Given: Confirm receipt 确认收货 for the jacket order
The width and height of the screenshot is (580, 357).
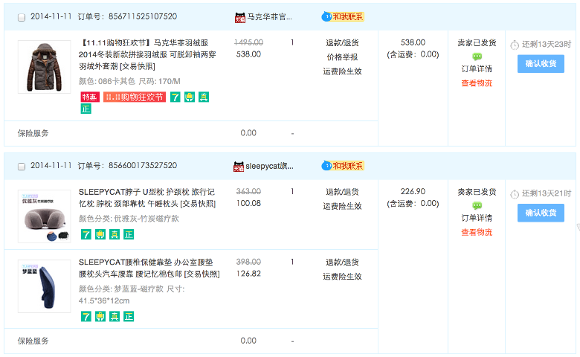Looking at the screenshot, I should click(541, 64).
